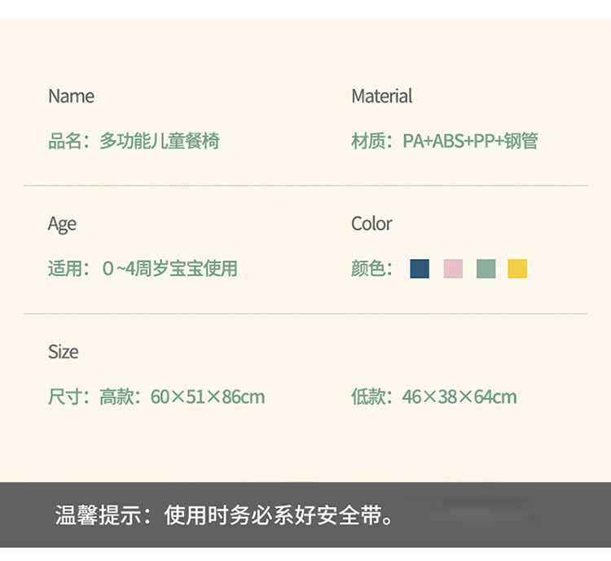Click the "Name" heading
Image resolution: width=611 pixels, height=561 pixels.
point(71,96)
